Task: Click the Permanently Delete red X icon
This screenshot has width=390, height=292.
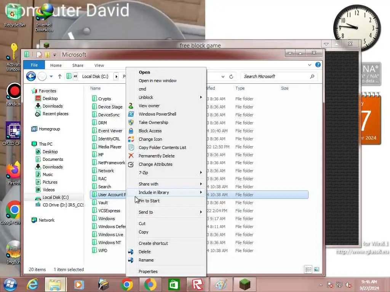Action: pos(131,156)
